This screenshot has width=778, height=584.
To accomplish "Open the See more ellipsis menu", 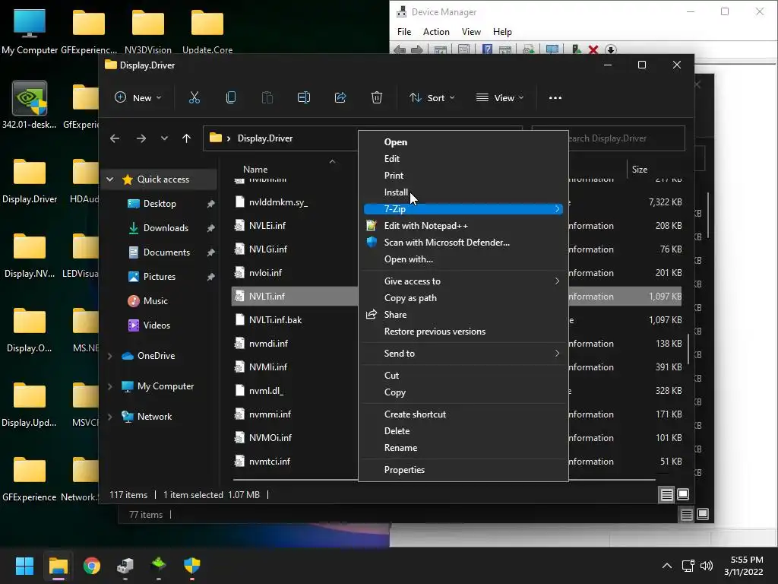I will [555, 98].
